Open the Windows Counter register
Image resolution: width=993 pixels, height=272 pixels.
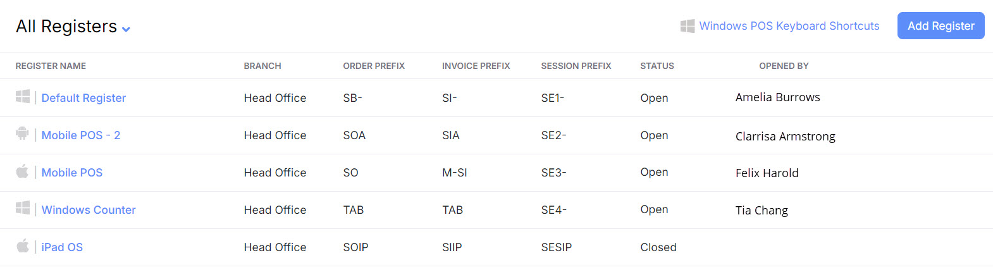89,210
